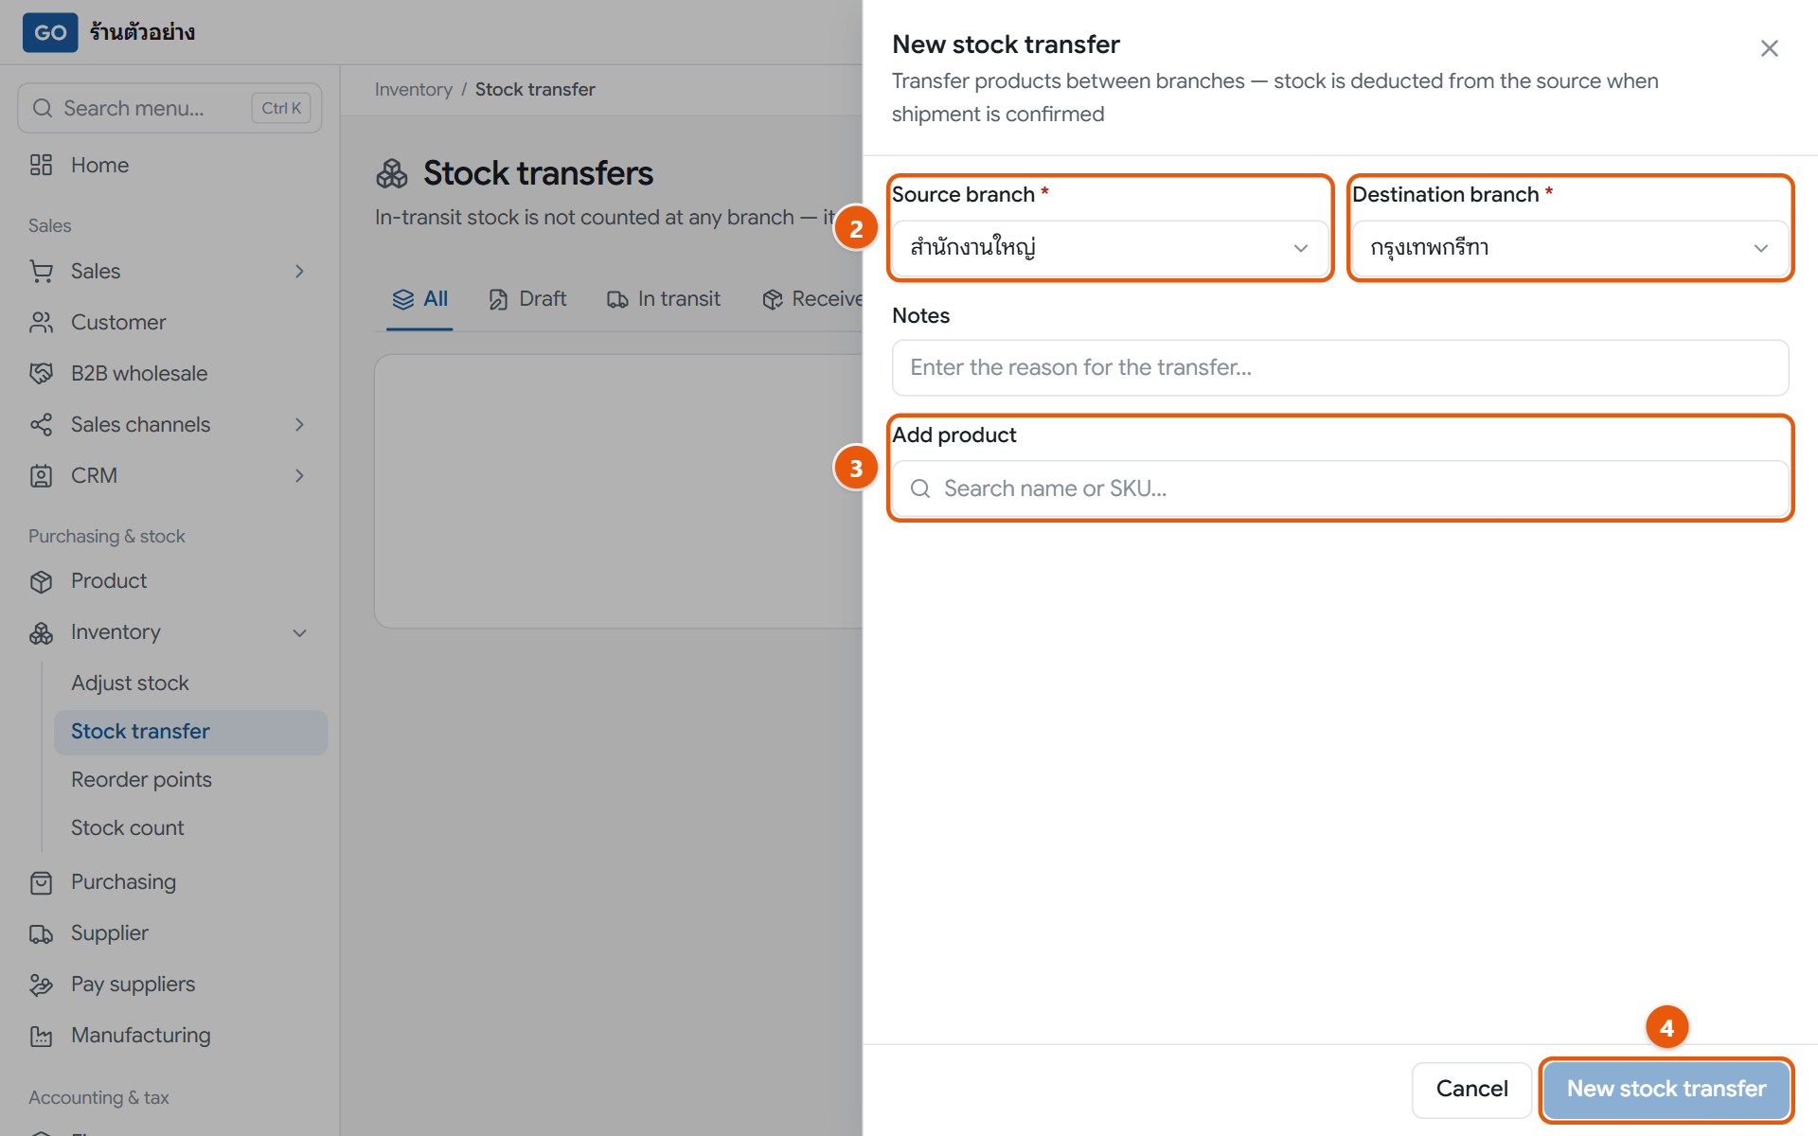The height and width of the screenshot is (1136, 1818).
Task: Click the Notes reason input field
Action: click(1340, 367)
